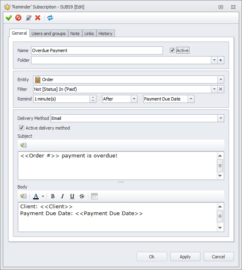
Task: Open the History tab
Action: (x=105, y=33)
